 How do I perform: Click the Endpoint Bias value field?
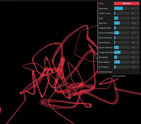(135, 28)
